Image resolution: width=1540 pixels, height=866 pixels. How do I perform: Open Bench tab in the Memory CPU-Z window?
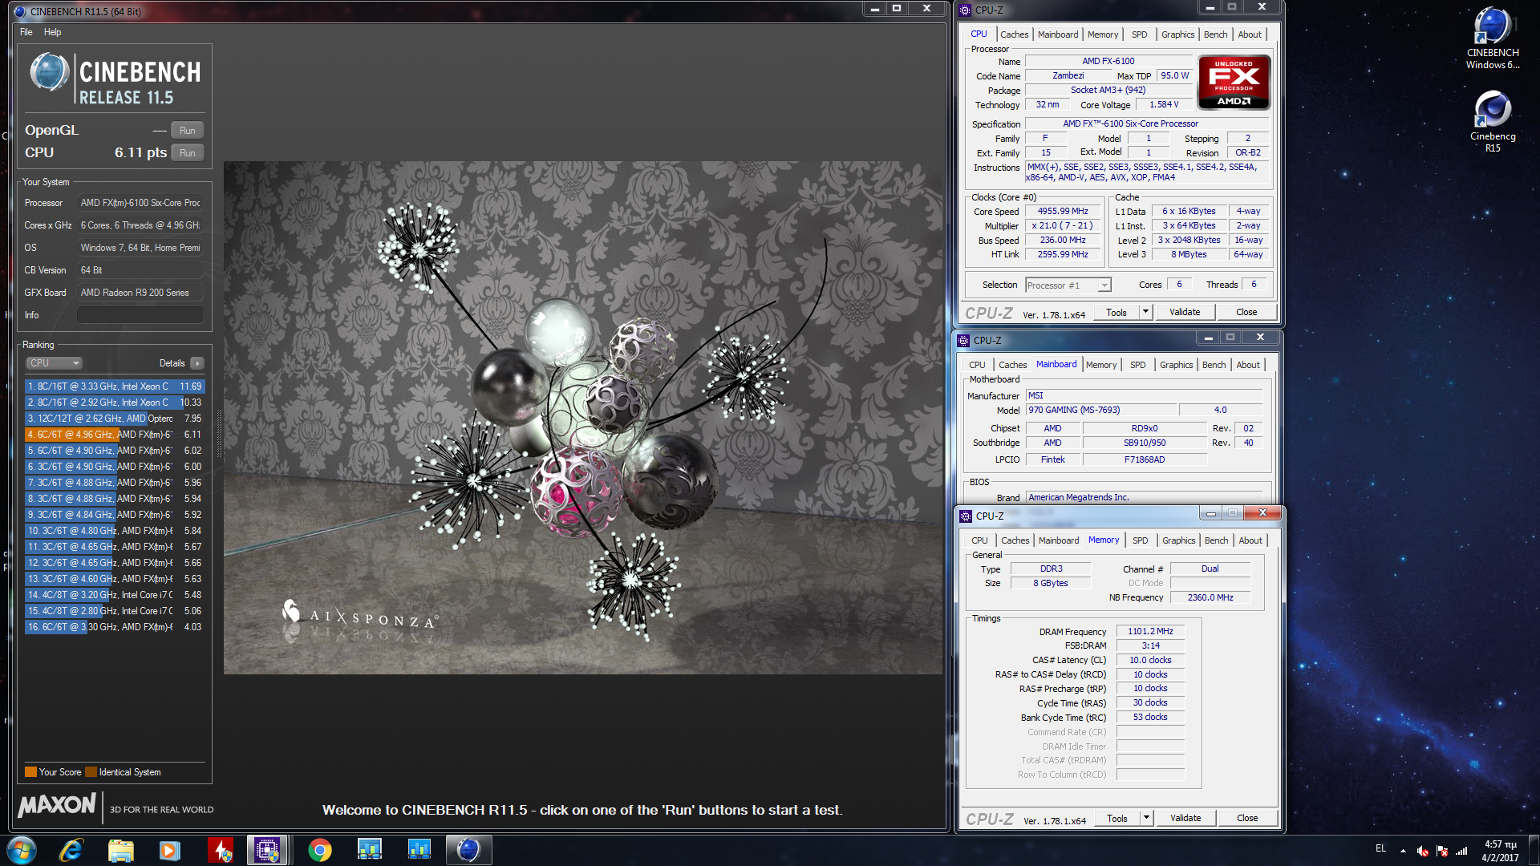(x=1216, y=540)
